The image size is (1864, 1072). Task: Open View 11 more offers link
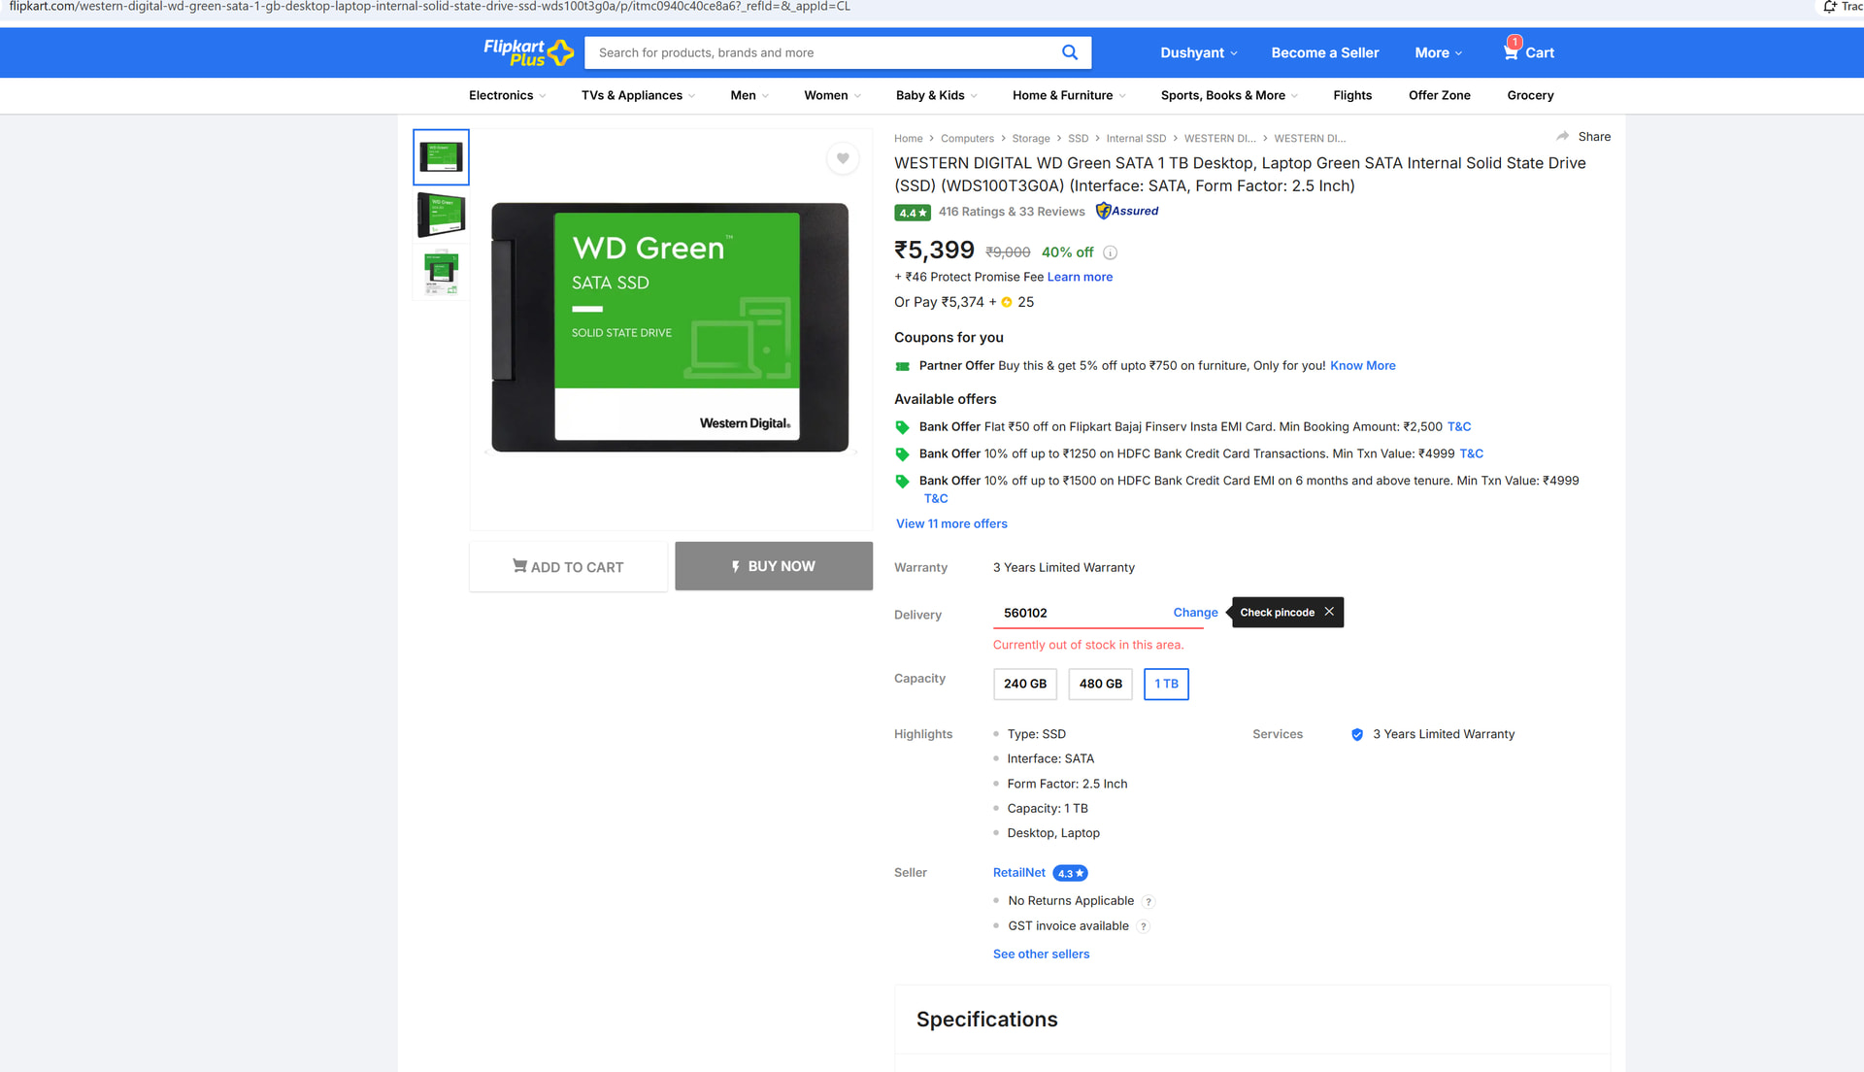click(951, 523)
